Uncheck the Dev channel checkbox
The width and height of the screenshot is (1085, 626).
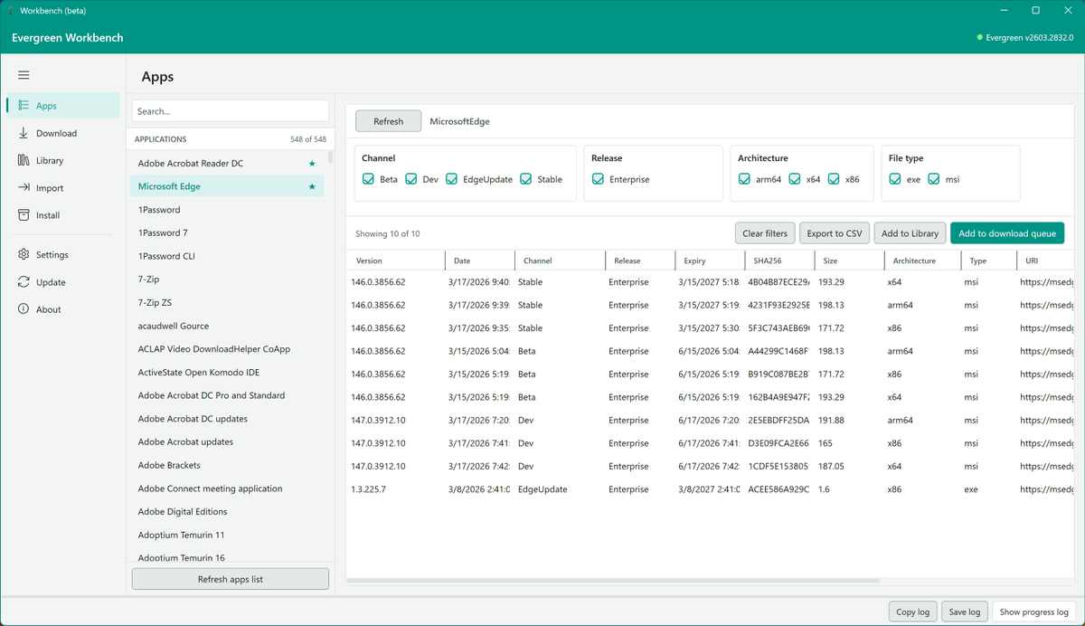tap(410, 179)
